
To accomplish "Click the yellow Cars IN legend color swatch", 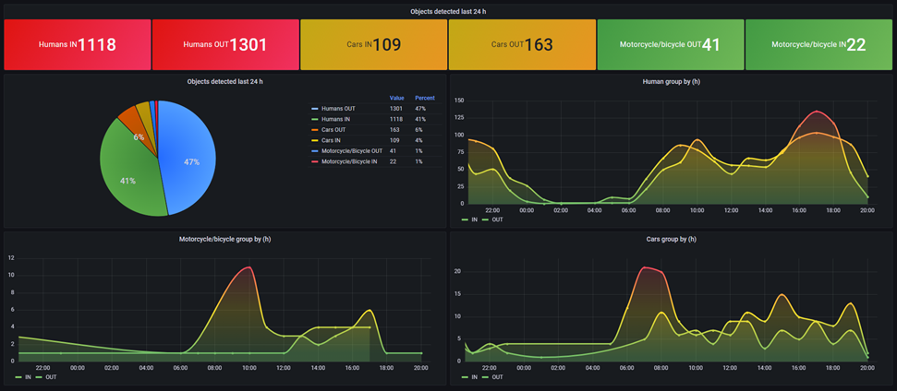I will [x=314, y=140].
